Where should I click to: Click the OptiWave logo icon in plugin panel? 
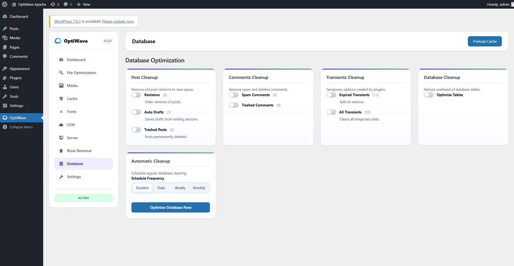click(x=58, y=41)
